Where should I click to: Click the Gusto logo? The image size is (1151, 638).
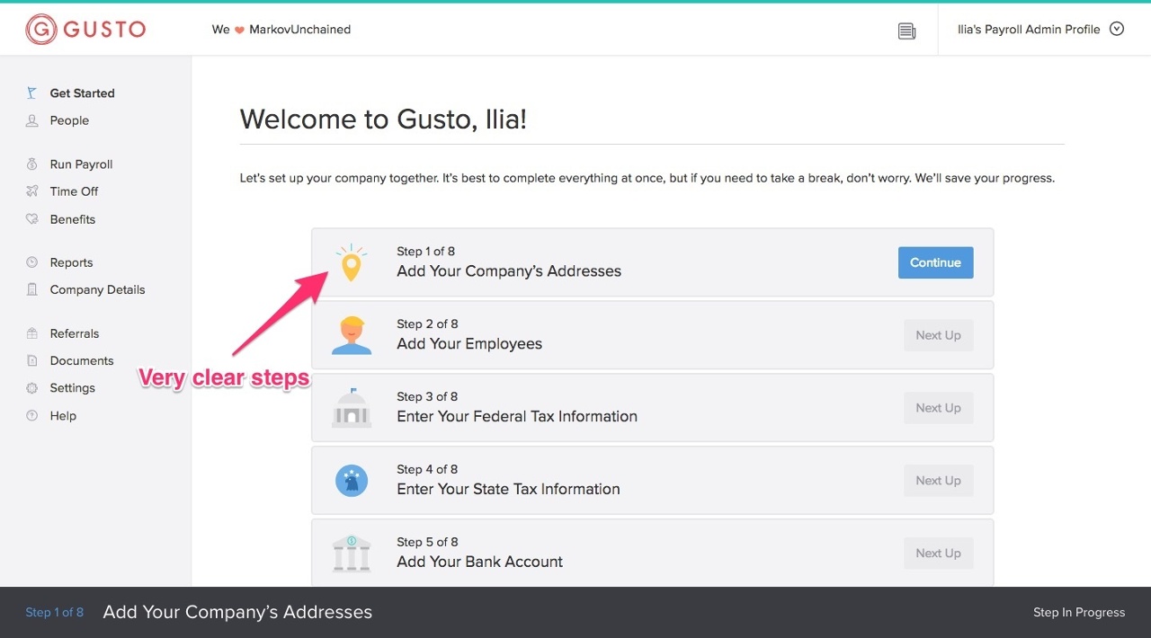click(x=85, y=29)
